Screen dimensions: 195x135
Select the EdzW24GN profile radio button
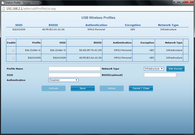[x=13, y=58]
